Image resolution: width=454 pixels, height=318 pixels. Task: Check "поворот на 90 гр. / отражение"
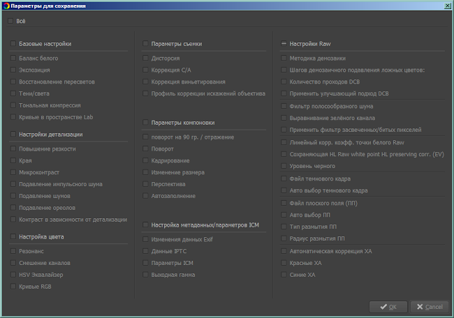145,137
